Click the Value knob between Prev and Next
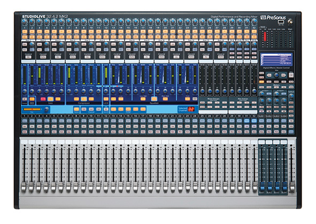Image resolution: width=316 pixels, height=224 pixels. [276, 75]
